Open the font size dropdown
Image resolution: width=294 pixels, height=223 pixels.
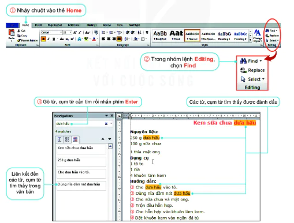70,32
